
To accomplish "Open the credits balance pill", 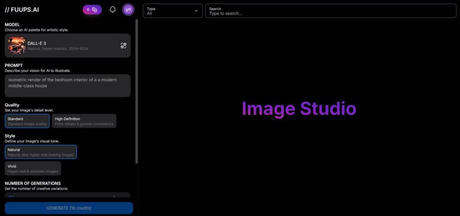I will 92,10.
